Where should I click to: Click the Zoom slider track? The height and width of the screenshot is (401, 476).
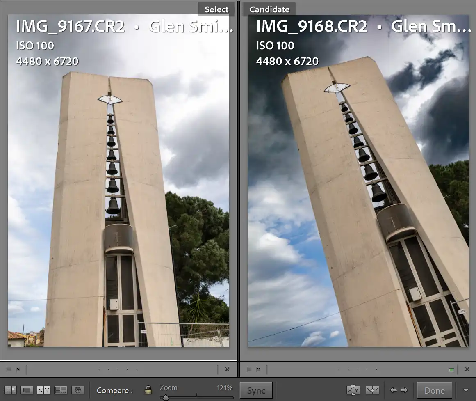pos(197,397)
